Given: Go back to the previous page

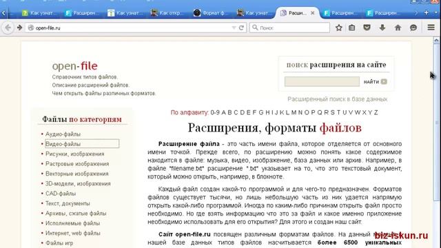Looking at the screenshot, I should point(8,28).
